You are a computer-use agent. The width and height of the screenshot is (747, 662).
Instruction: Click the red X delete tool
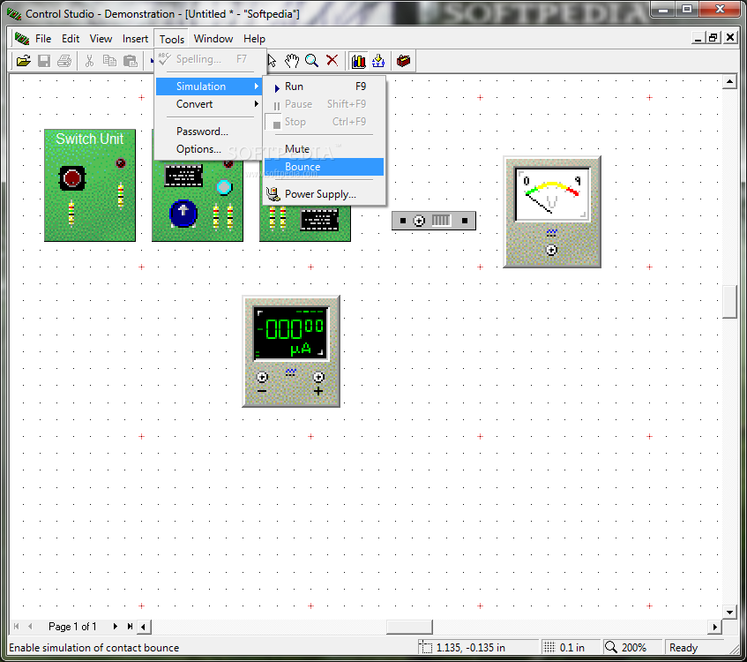(332, 60)
